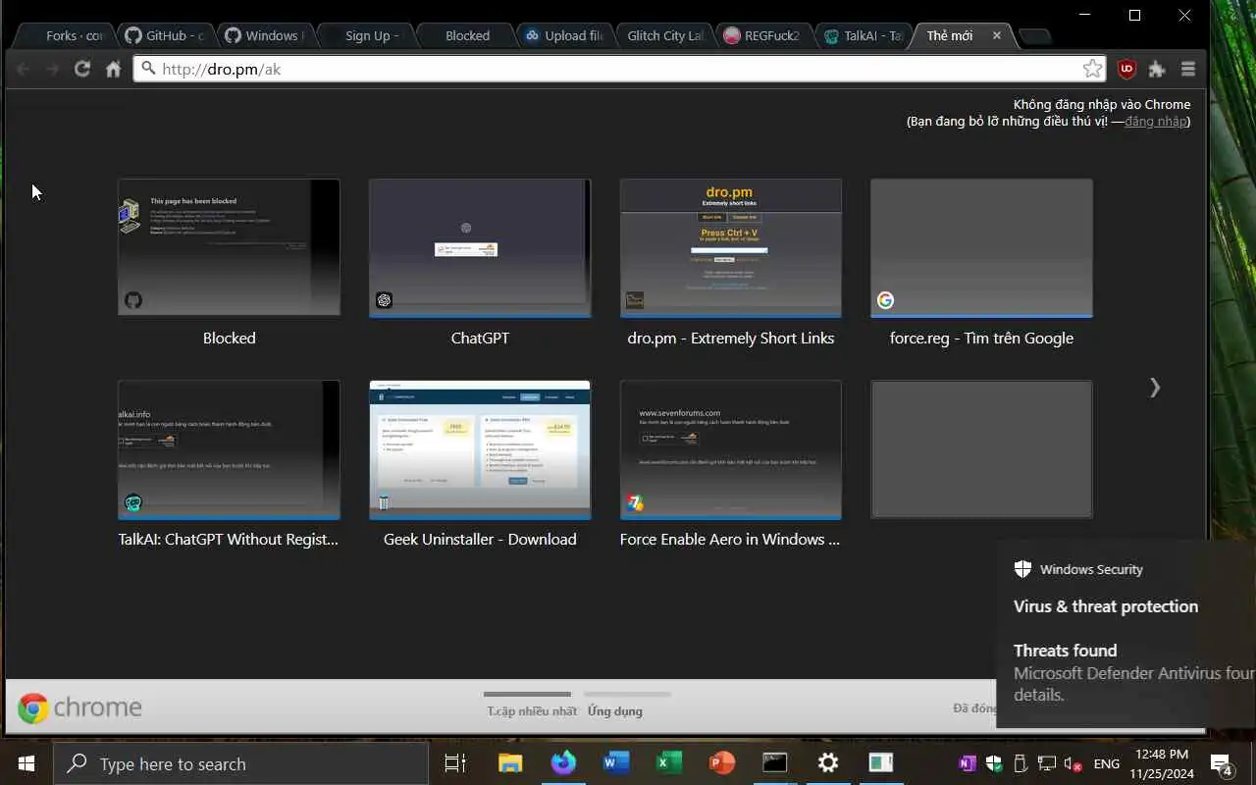
Task: Open the Windows Security threats notification
Action: 1125,634
